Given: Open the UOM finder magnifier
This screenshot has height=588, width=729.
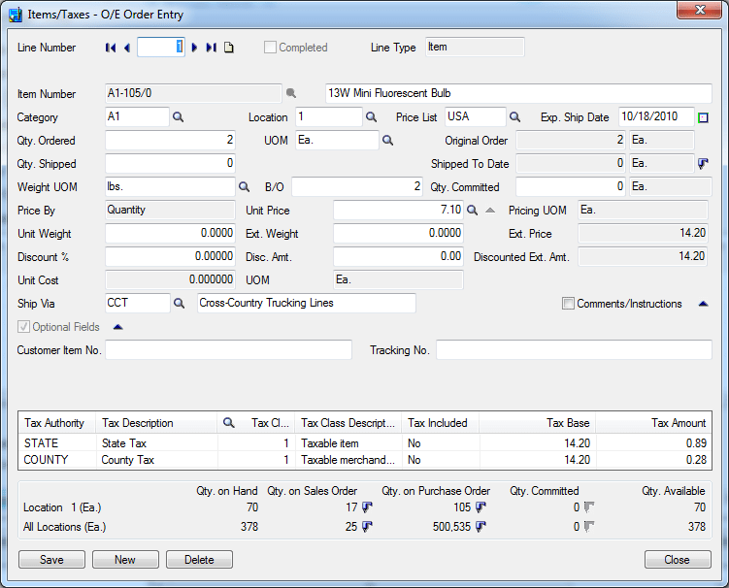Looking at the screenshot, I should pos(387,141).
